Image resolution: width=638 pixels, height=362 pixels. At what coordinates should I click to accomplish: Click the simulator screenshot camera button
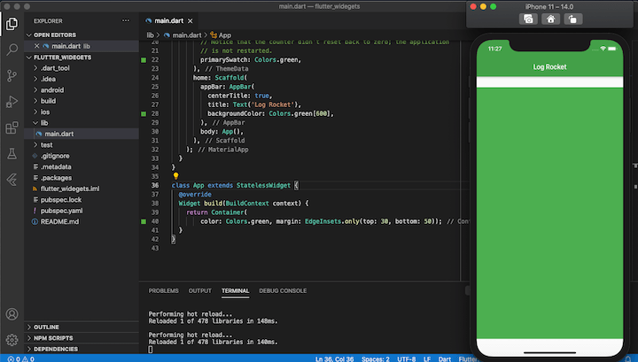point(528,19)
